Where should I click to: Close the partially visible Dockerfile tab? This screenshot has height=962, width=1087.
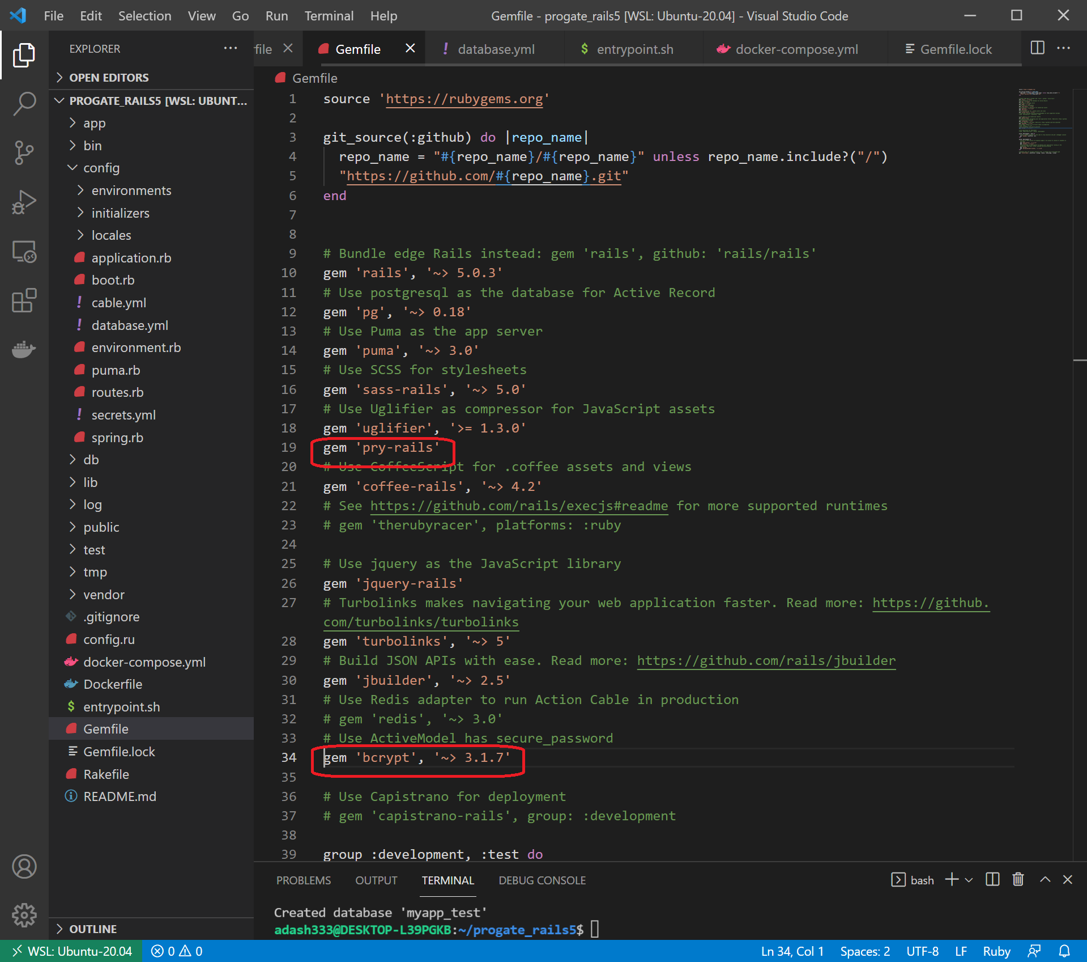pos(288,48)
